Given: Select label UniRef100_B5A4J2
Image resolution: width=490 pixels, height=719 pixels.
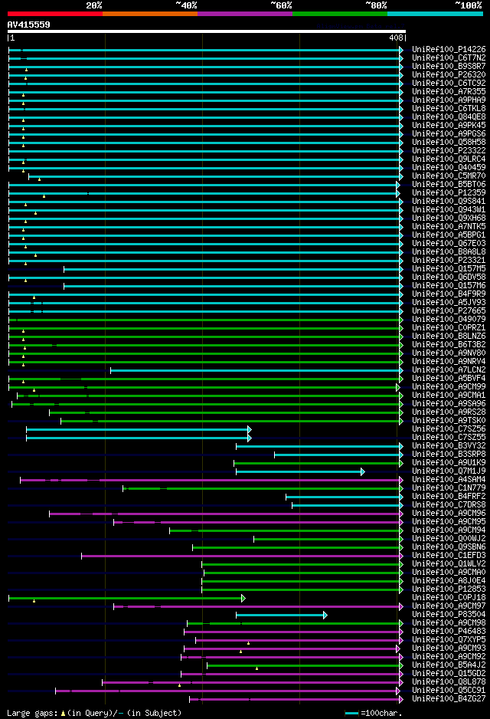Looking at the screenshot, I should click(449, 665).
